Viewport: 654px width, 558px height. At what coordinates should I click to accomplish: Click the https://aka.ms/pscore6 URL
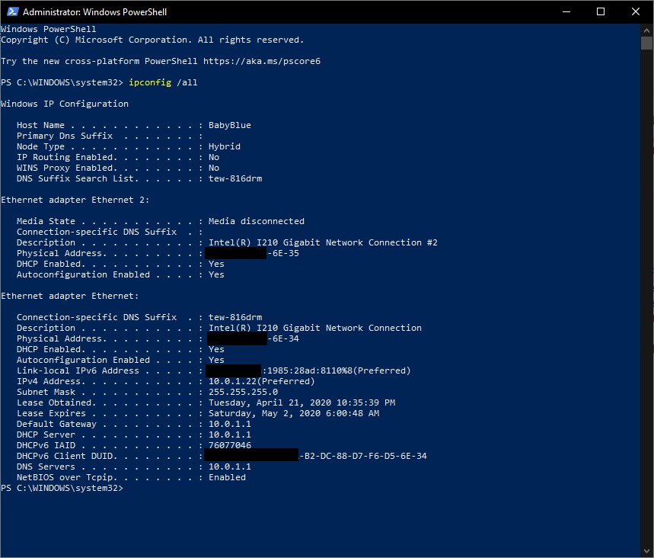(270, 61)
